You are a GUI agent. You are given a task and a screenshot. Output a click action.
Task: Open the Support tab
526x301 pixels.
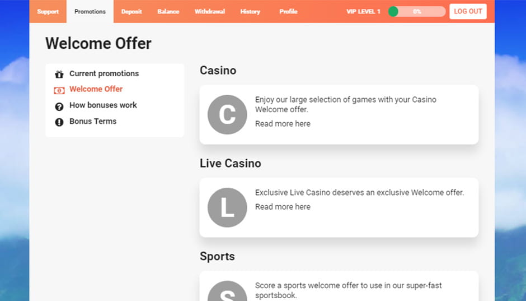[48, 11]
